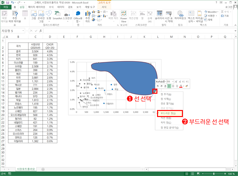The image size is (238, 176).
Task: Click the zoom in plus button
Action: (x=225, y=174)
